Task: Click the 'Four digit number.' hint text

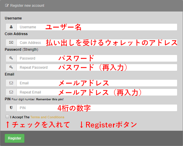Action: [23, 99]
